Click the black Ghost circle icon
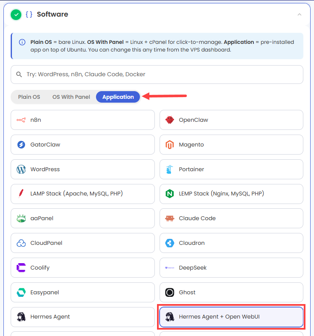This screenshot has width=314, height=336. click(169, 292)
